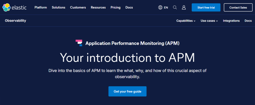Open the Customers menu
Image resolution: width=255 pixels, height=105 pixels.
[78, 7]
